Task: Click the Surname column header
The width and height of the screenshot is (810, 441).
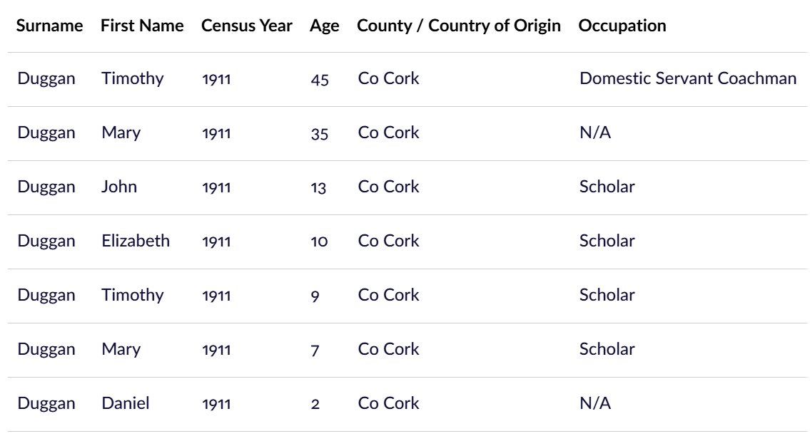Action: [x=49, y=25]
